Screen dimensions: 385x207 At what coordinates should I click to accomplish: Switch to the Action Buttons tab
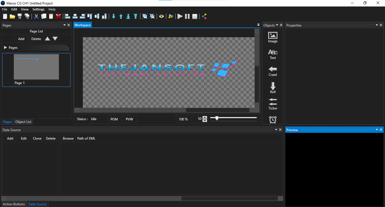[x=14, y=204]
